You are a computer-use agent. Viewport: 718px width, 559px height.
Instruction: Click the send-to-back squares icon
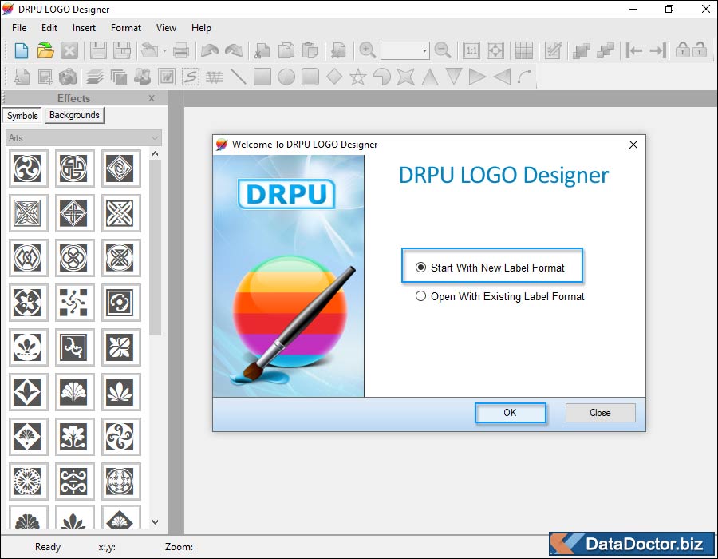[x=606, y=50]
